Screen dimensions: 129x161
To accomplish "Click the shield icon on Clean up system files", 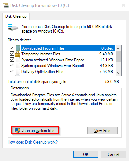I will point(18,130).
